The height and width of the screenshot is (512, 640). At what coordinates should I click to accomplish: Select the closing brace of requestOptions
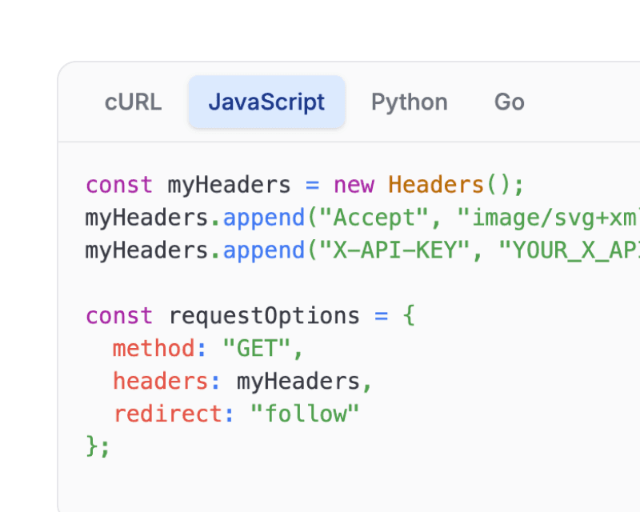pos(96,446)
